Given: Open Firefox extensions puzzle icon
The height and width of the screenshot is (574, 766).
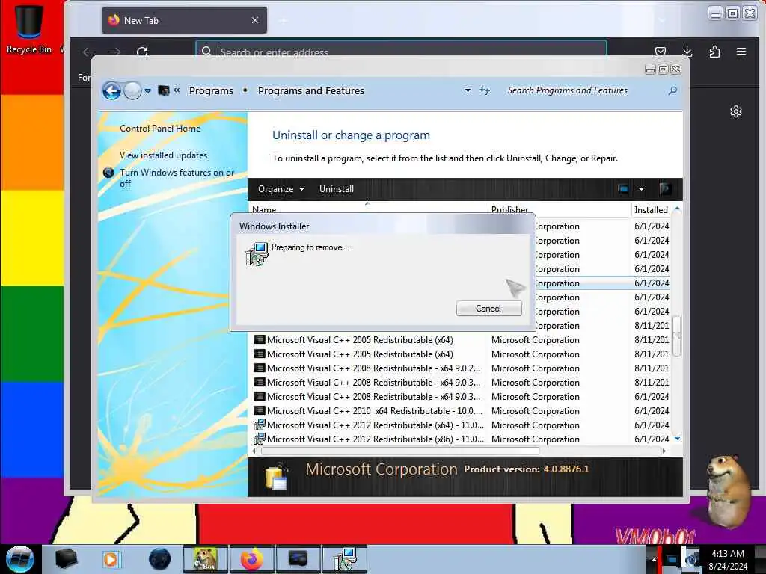Looking at the screenshot, I should 714,52.
